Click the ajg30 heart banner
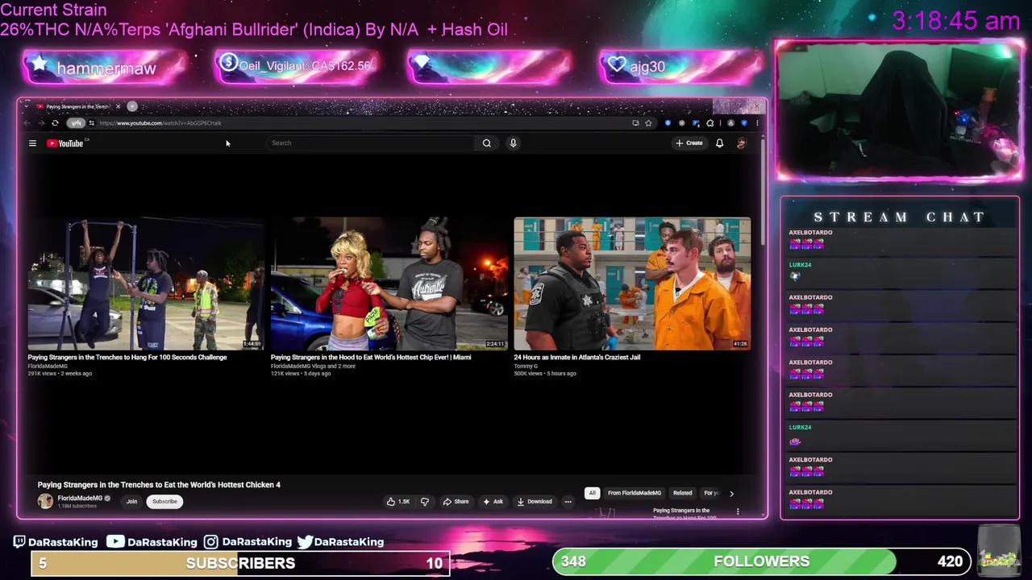Screen dimensions: 1032x580 click(681, 67)
